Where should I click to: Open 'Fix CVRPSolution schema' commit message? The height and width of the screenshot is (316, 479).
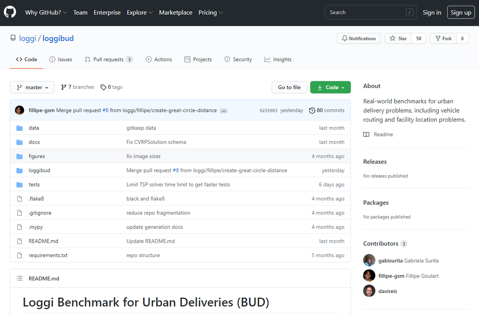(156, 142)
